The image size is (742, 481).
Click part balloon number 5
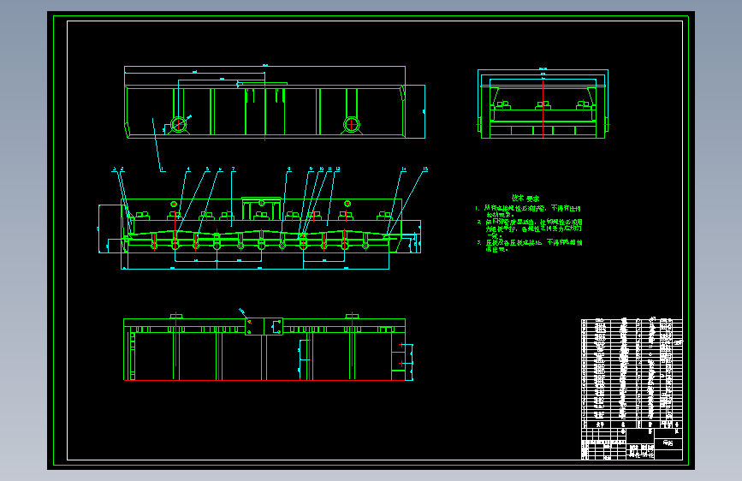point(207,169)
